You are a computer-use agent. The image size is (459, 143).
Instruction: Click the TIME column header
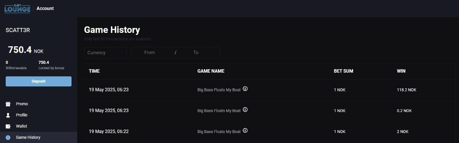click(x=94, y=71)
